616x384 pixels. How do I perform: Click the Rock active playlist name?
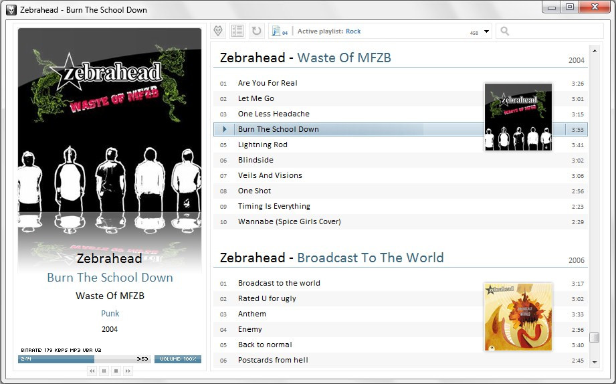click(353, 31)
